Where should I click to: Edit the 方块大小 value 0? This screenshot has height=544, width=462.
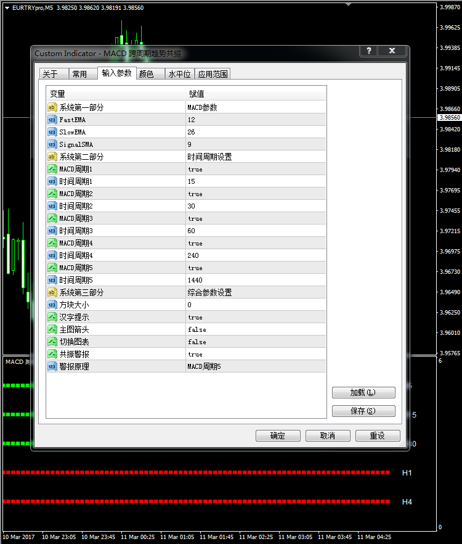tap(256, 305)
